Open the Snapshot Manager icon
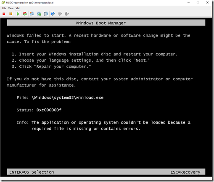This screenshot has height=182, width=214. coord(46,14)
